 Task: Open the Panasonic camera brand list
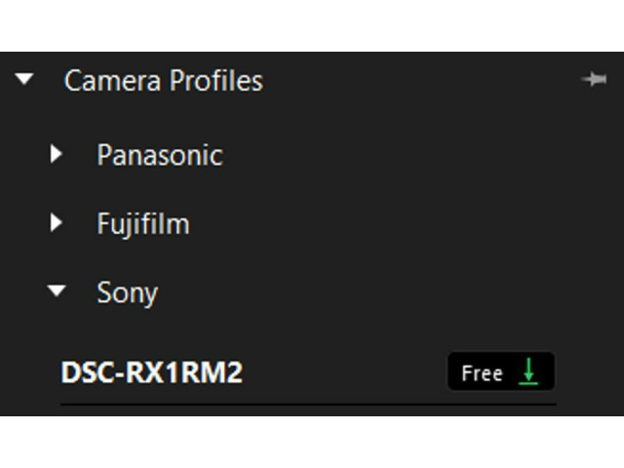(x=57, y=154)
